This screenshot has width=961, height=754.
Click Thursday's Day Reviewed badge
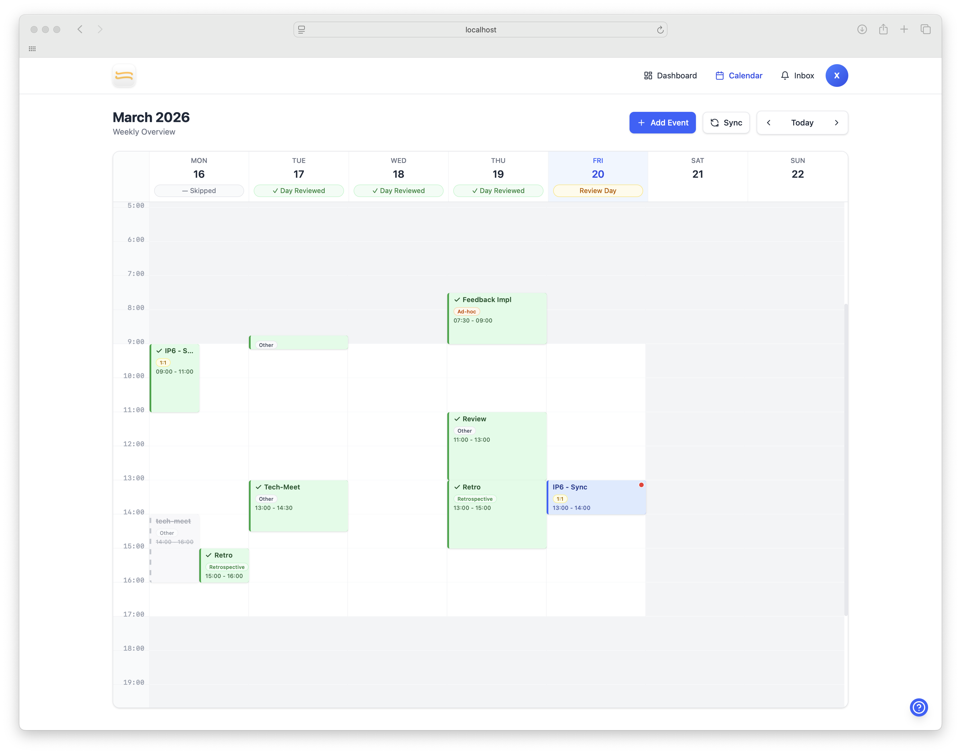click(498, 191)
